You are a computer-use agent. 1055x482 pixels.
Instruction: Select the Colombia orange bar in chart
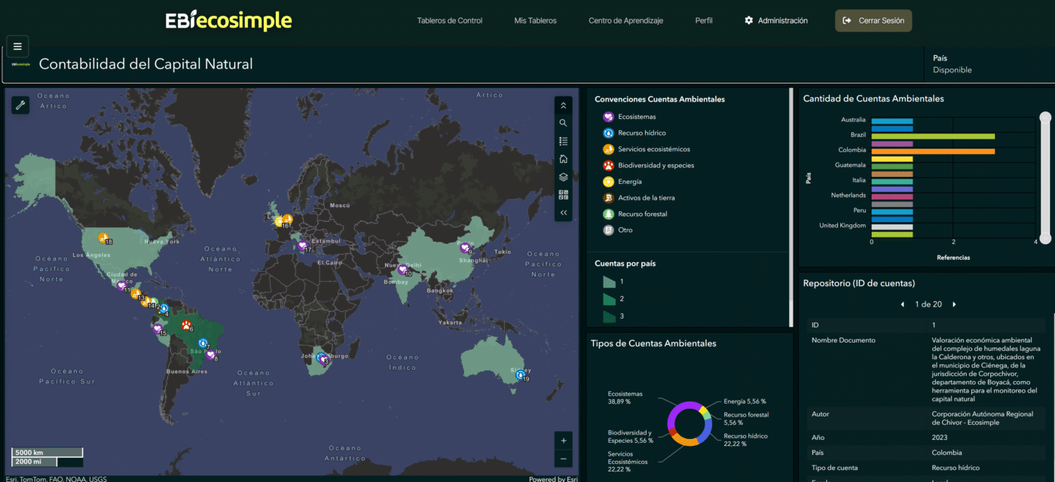click(932, 151)
